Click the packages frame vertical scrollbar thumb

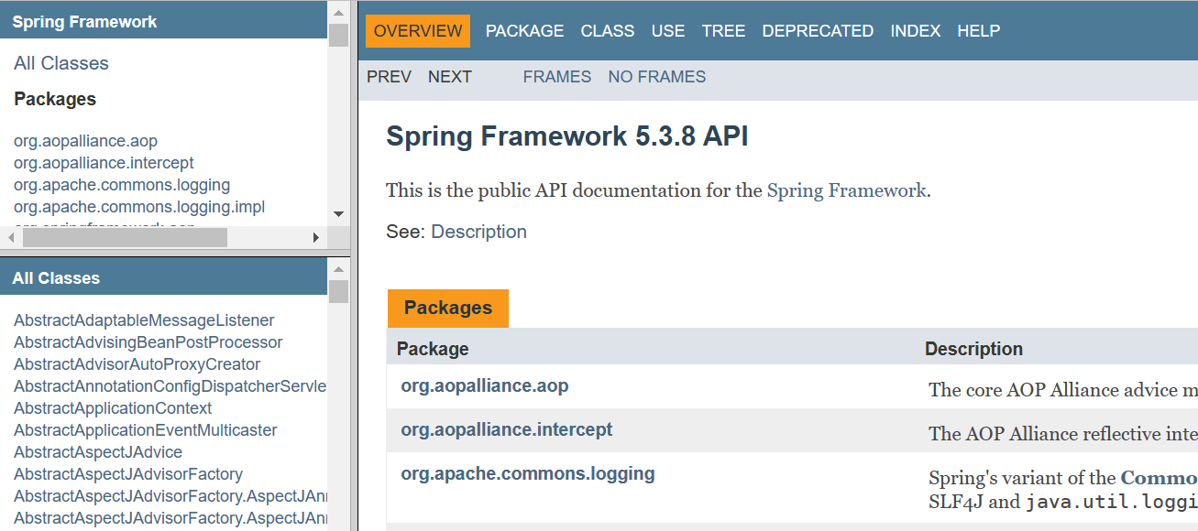[338, 35]
